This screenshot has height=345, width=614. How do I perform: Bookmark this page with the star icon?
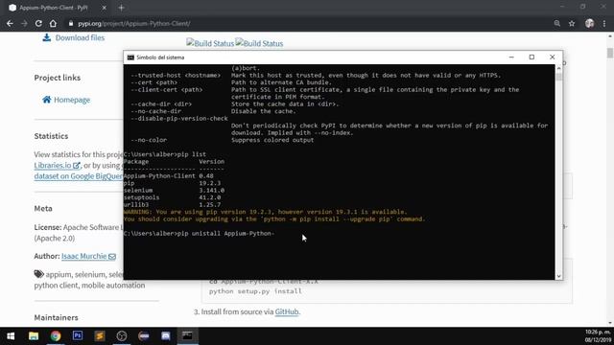[572, 23]
